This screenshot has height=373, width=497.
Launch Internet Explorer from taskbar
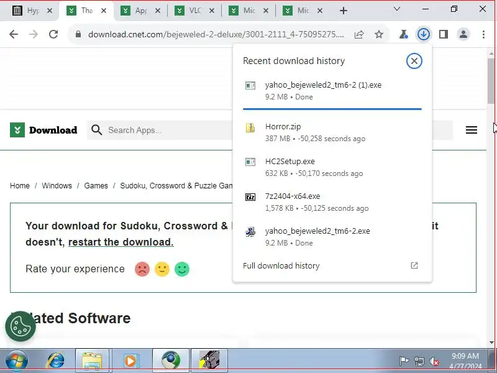click(x=55, y=361)
